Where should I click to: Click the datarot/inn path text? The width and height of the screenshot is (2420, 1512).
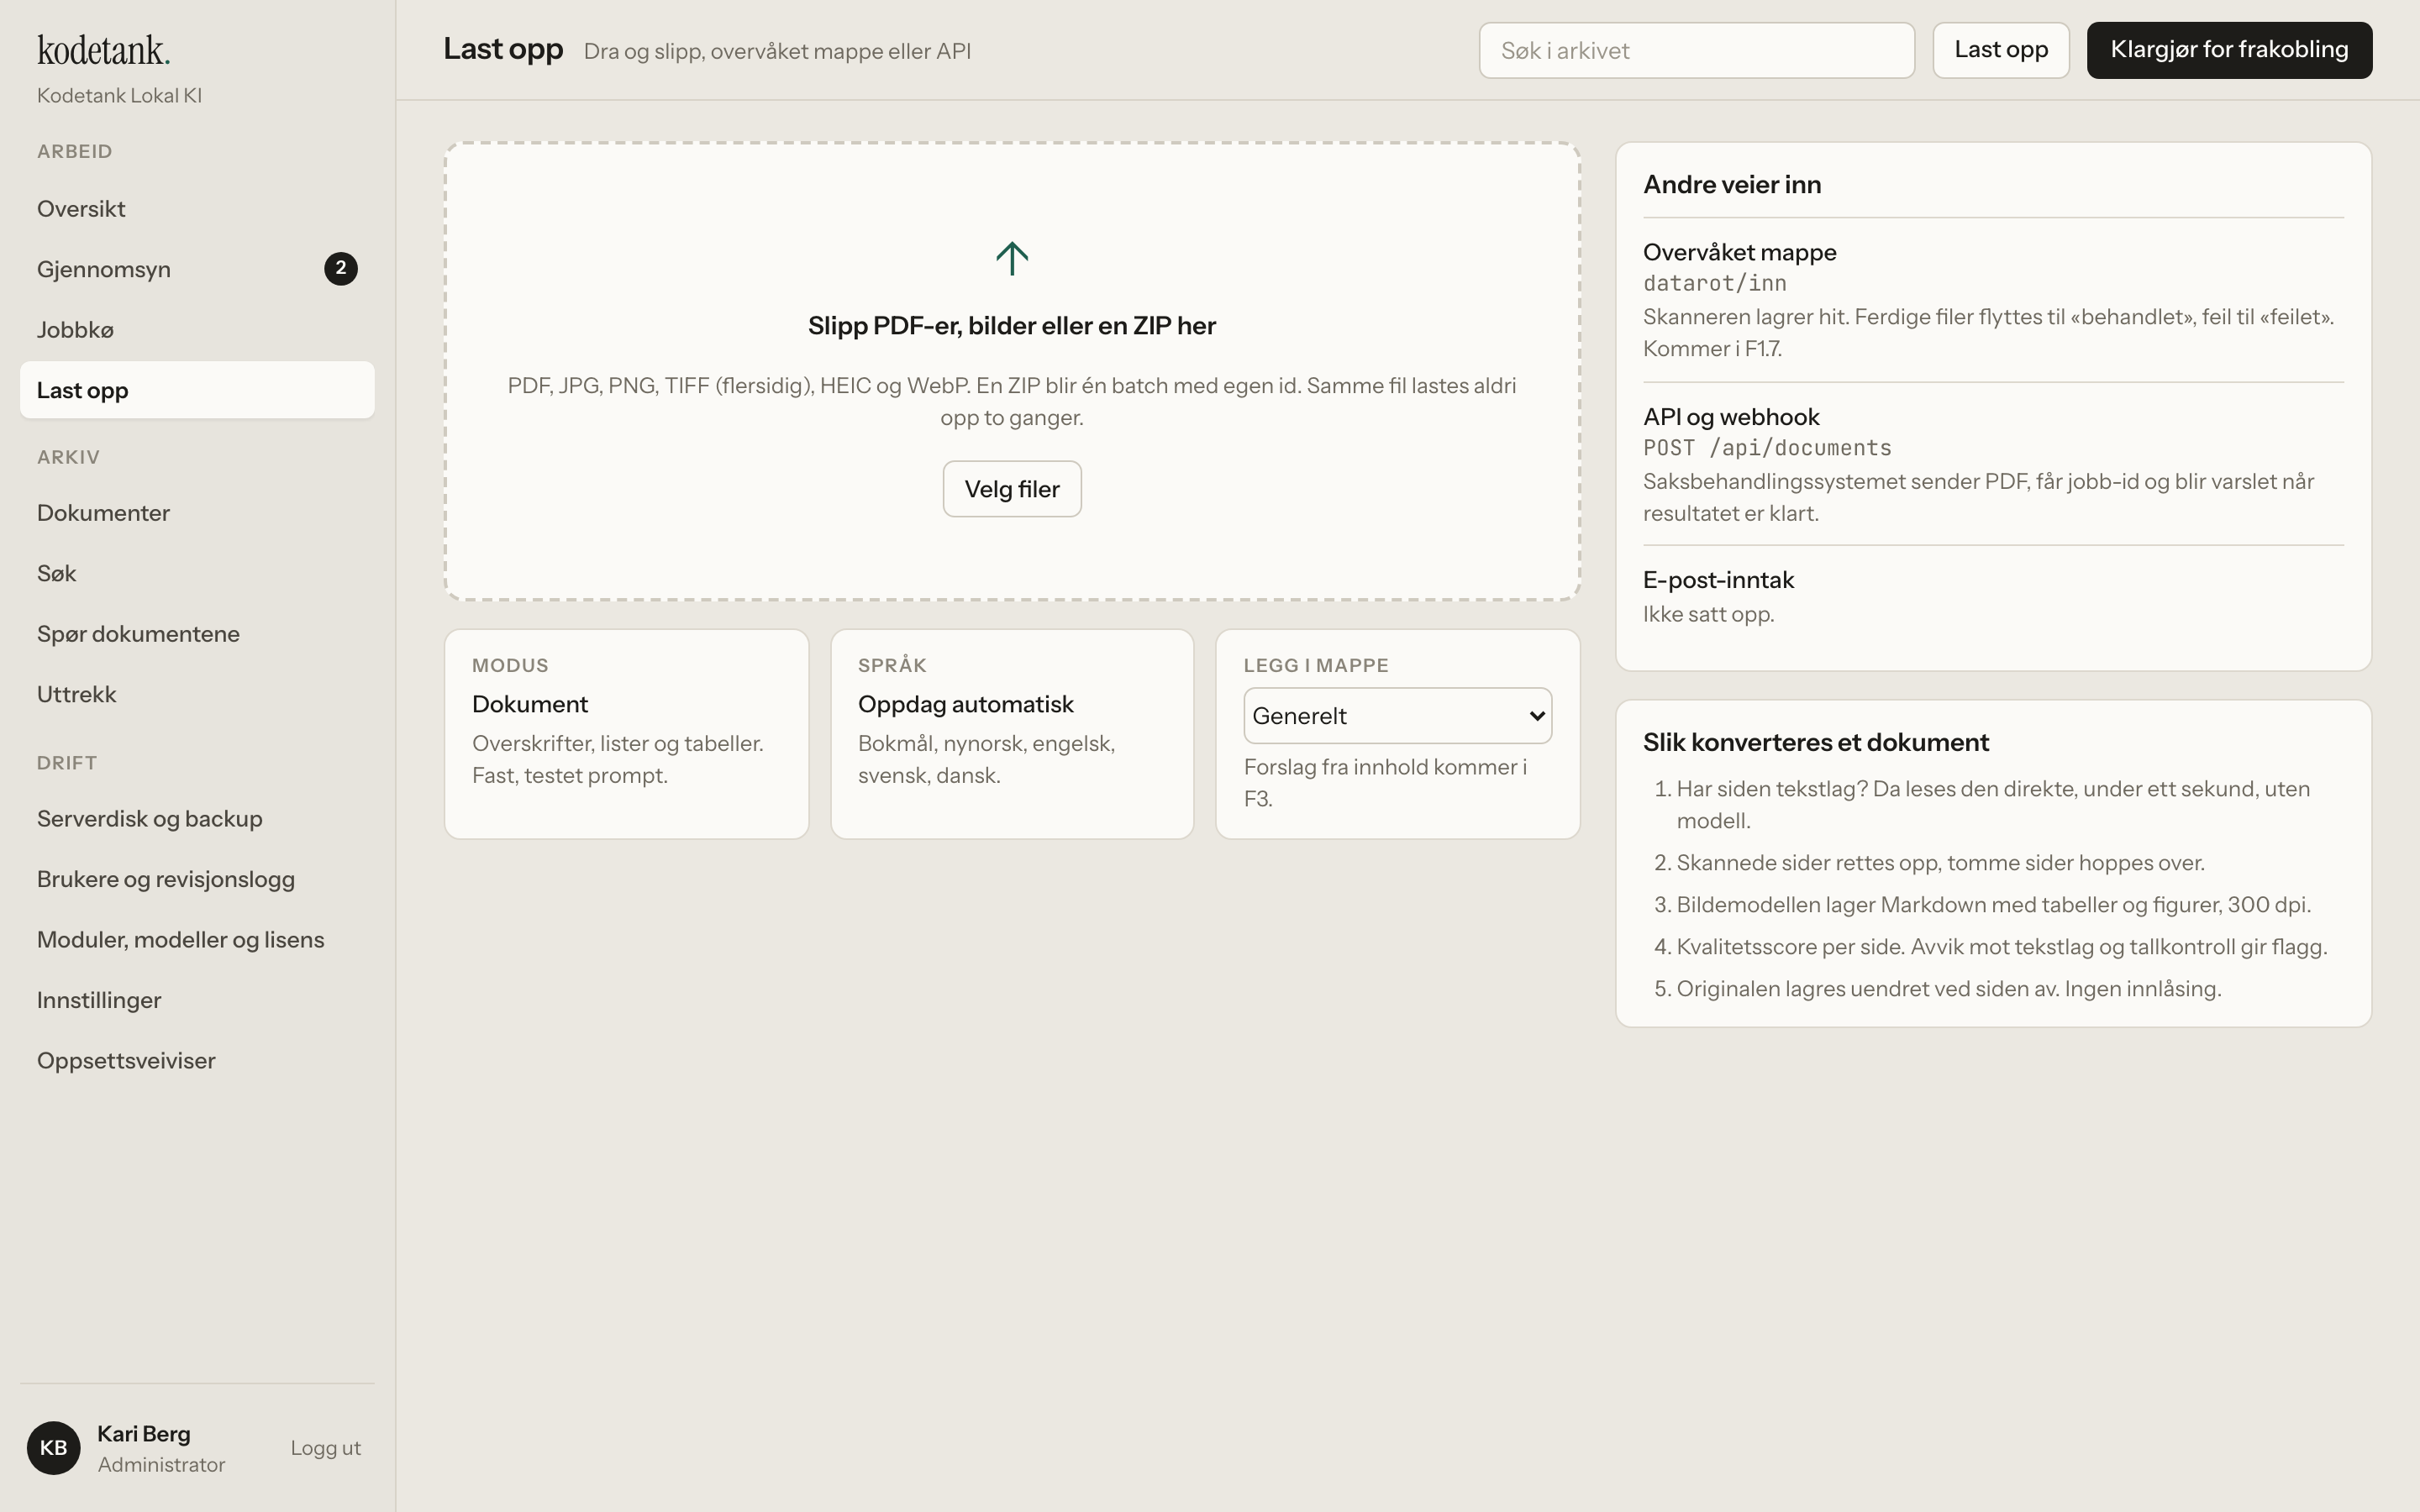click(1714, 283)
